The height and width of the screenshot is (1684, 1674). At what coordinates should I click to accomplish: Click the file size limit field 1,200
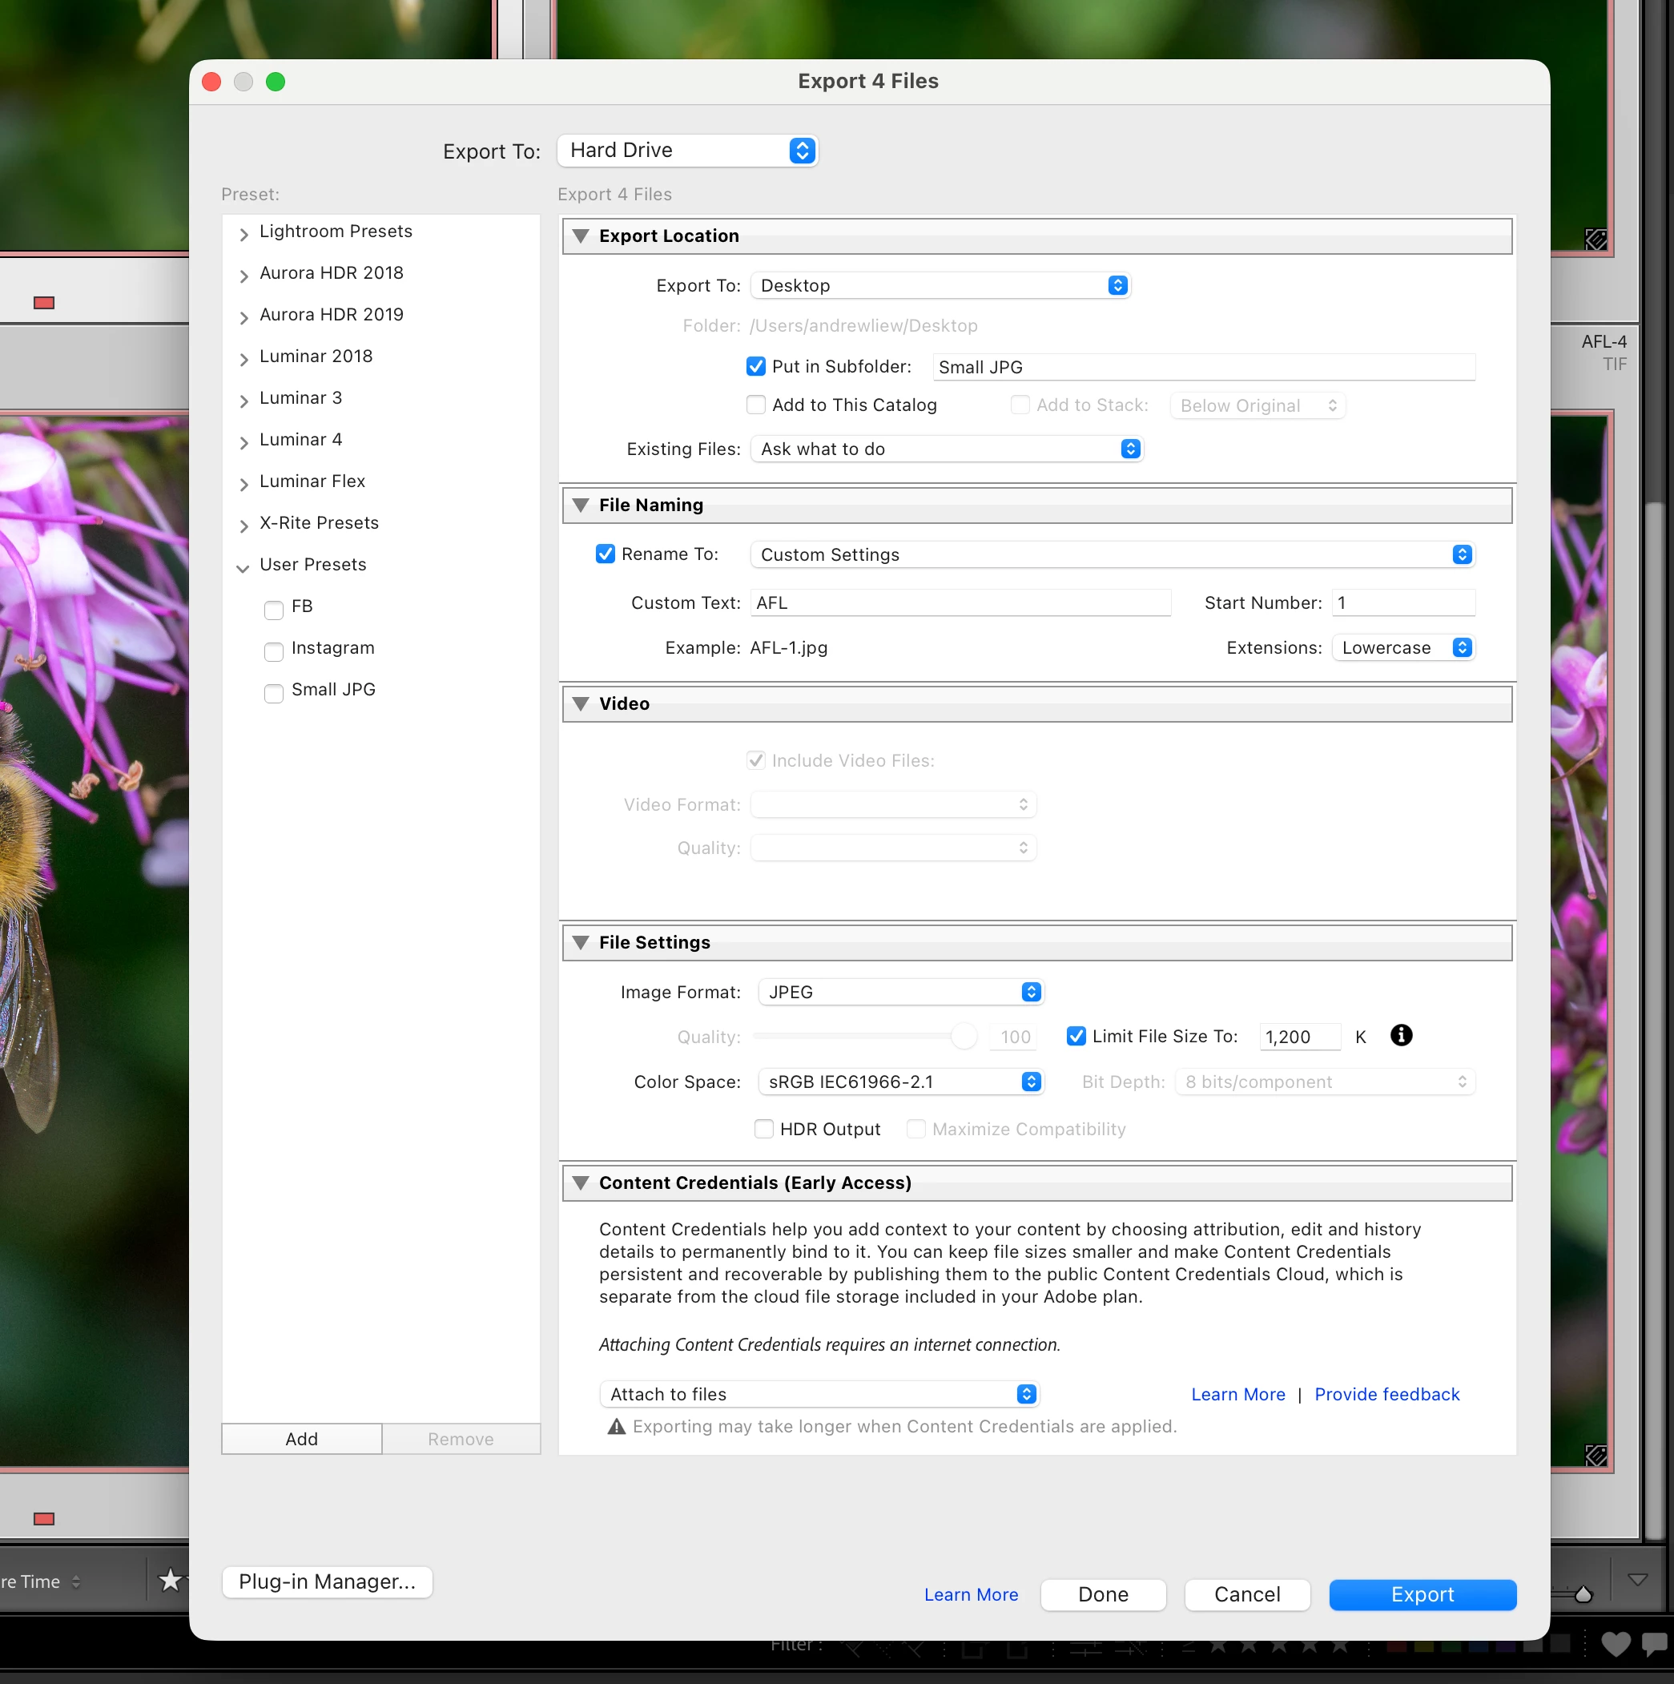(x=1300, y=1037)
